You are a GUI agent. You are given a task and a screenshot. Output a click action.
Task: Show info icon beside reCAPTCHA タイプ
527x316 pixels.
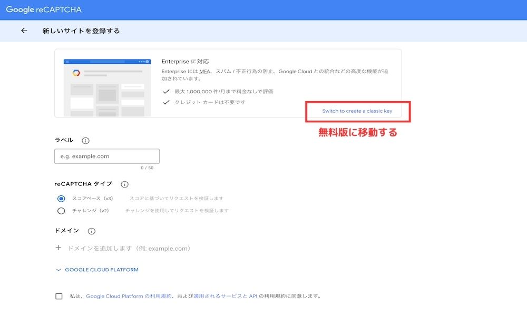[x=125, y=184]
